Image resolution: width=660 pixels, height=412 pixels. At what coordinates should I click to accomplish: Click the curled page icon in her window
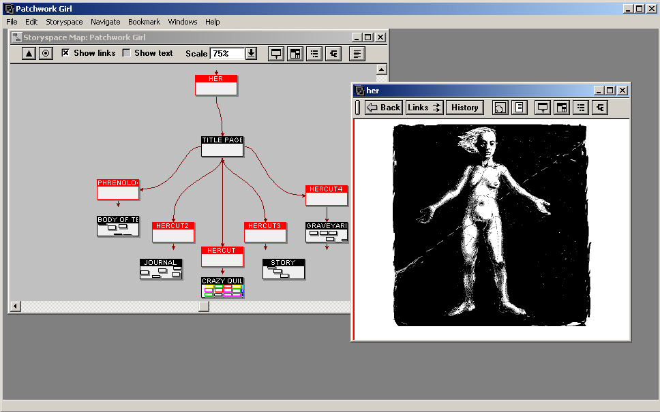coord(500,108)
